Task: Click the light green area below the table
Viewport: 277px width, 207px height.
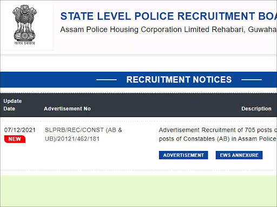Action: (x=138, y=191)
